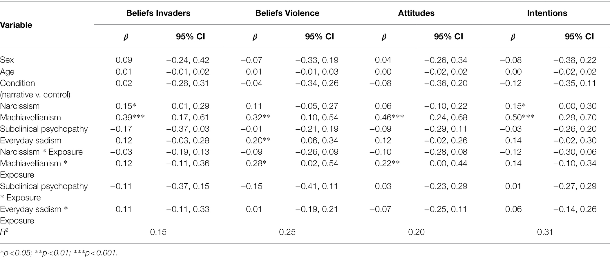Select the 0.28* Beliefs Violence interaction value

(x=256, y=163)
